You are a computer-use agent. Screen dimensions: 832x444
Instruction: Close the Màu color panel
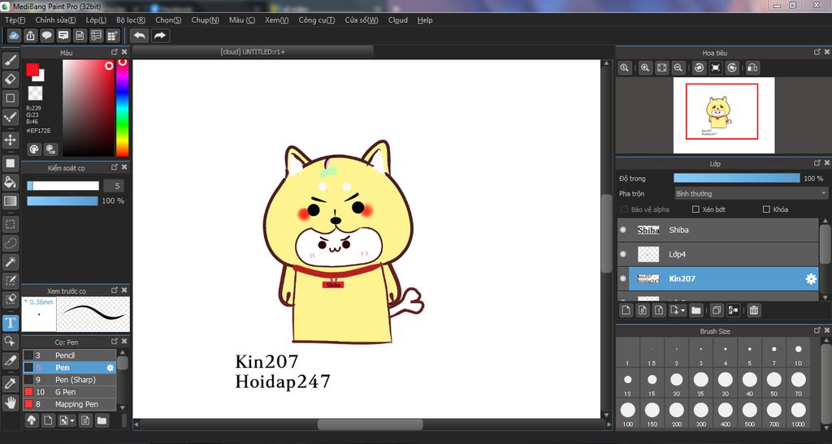124,52
